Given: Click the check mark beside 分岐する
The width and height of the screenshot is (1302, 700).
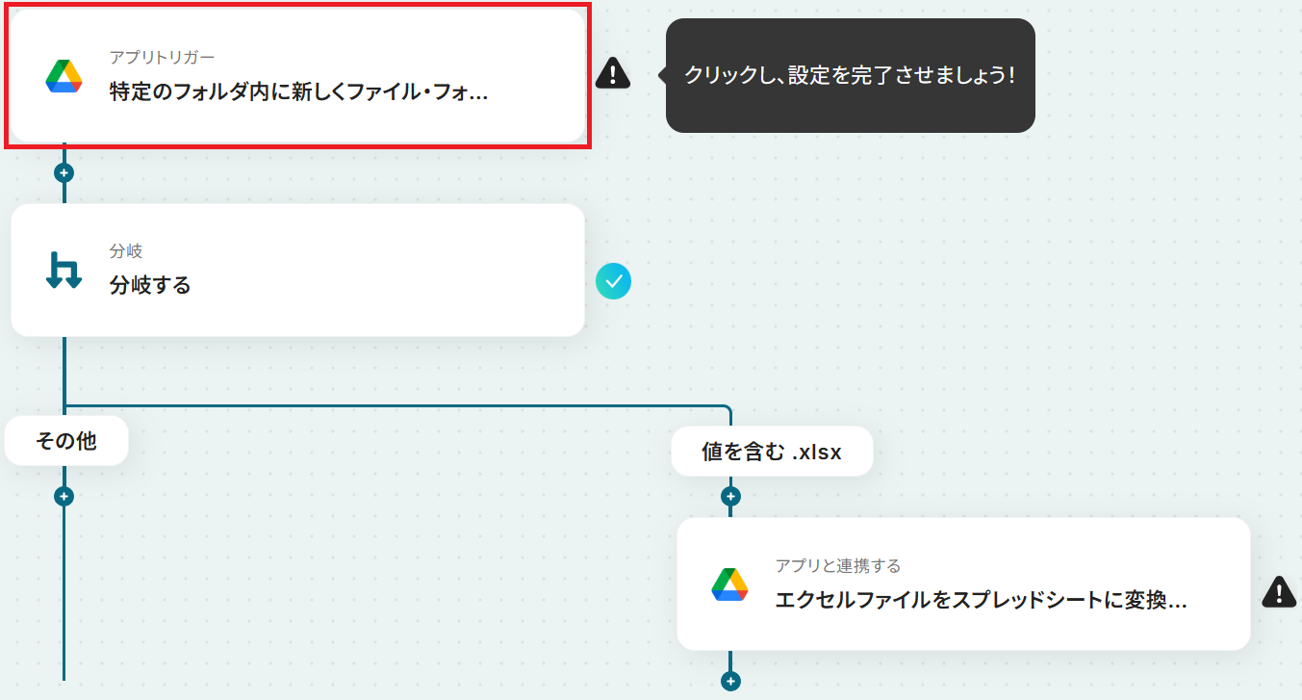Looking at the screenshot, I should coord(613,281).
